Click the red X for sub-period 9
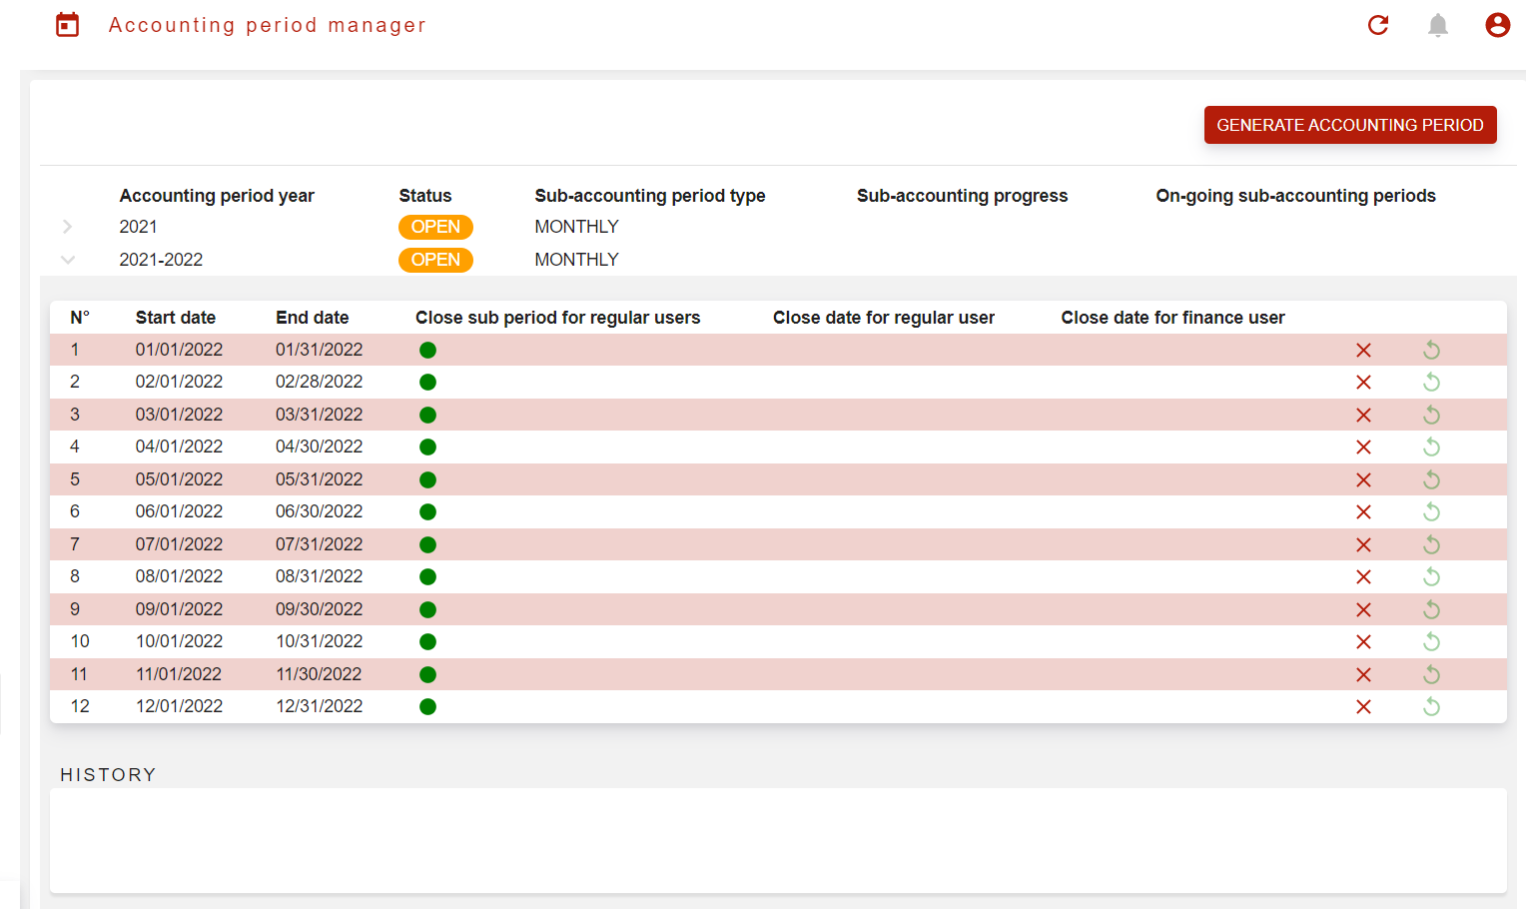The image size is (1526, 909). 1363,610
